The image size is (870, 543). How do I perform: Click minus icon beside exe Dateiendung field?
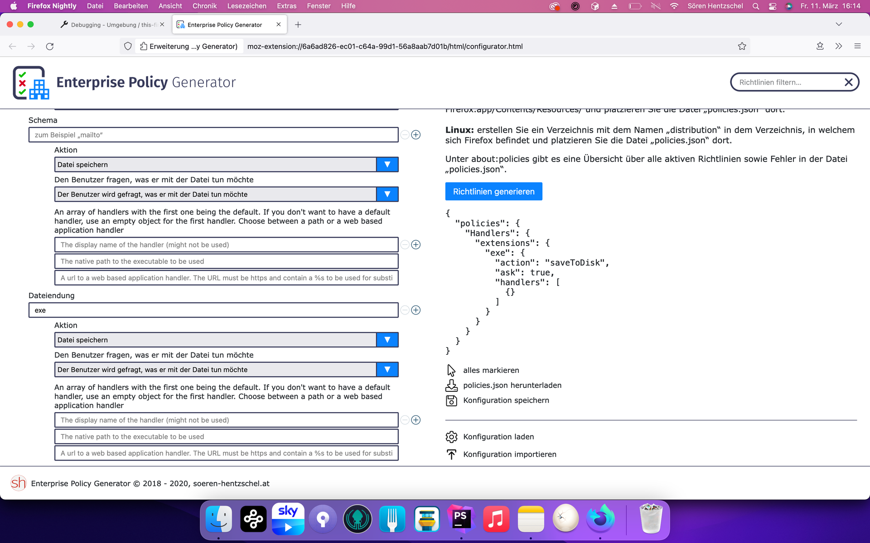(x=405, y=310)
